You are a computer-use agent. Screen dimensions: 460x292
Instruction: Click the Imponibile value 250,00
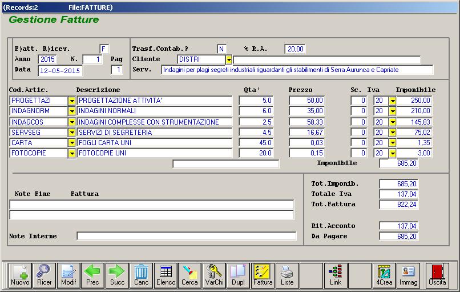[414, 101]
